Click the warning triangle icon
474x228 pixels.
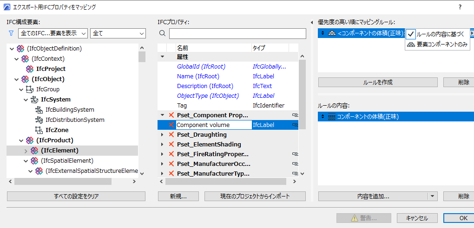354,218
